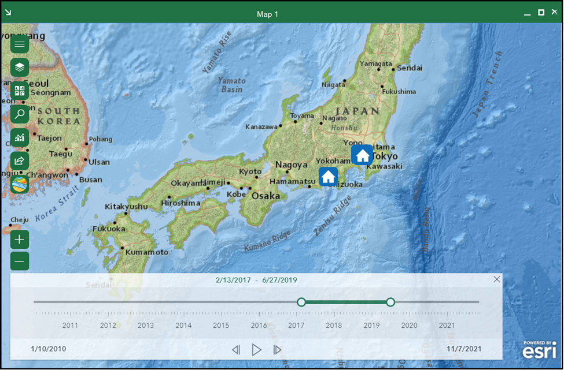Click the Share map icon
The height and width of the screenshot is (370, 564).
[20, 161]
